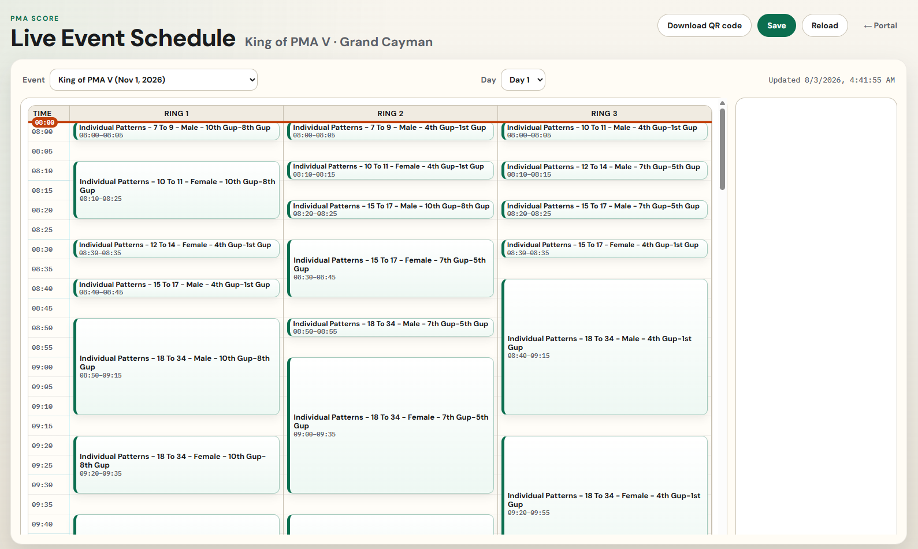Open the 7 To 9 Male 10th Gup-8th Gup card
This screenshot has height=549, width=918.
[176, 131]
